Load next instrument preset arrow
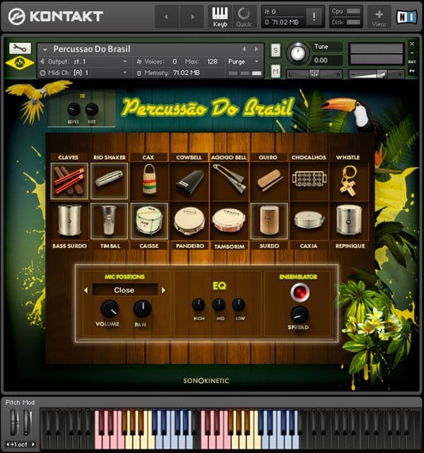Viewport: 424px width, 453px height. (257, 49)
